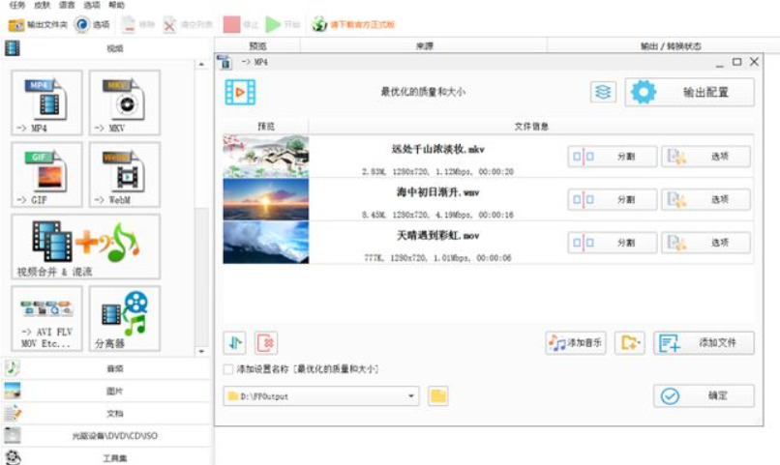Open the 选项 menu in the menu bar
The height and width of the screenshot is (465, 780).
tap(92, 5)
